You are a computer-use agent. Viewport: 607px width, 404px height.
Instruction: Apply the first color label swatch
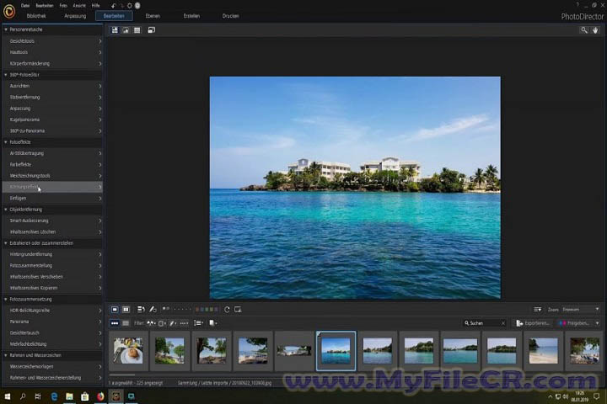click(x=197, y=309)
